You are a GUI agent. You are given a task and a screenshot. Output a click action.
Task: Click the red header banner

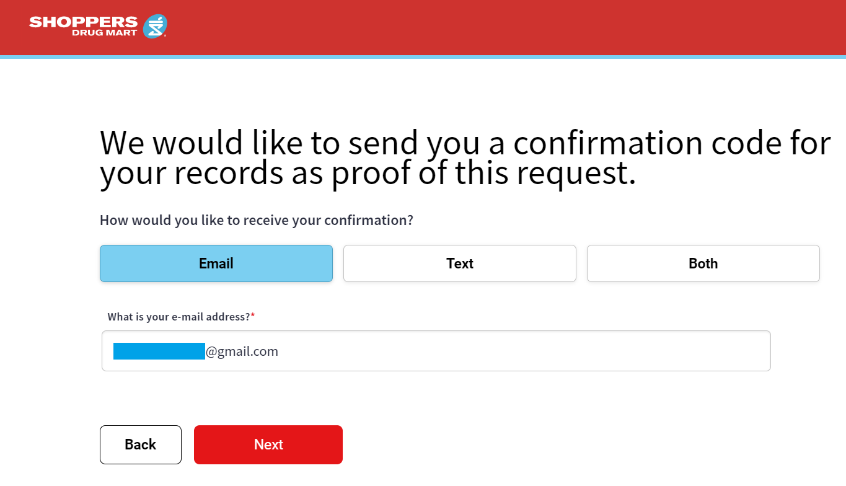coord(496,27)
